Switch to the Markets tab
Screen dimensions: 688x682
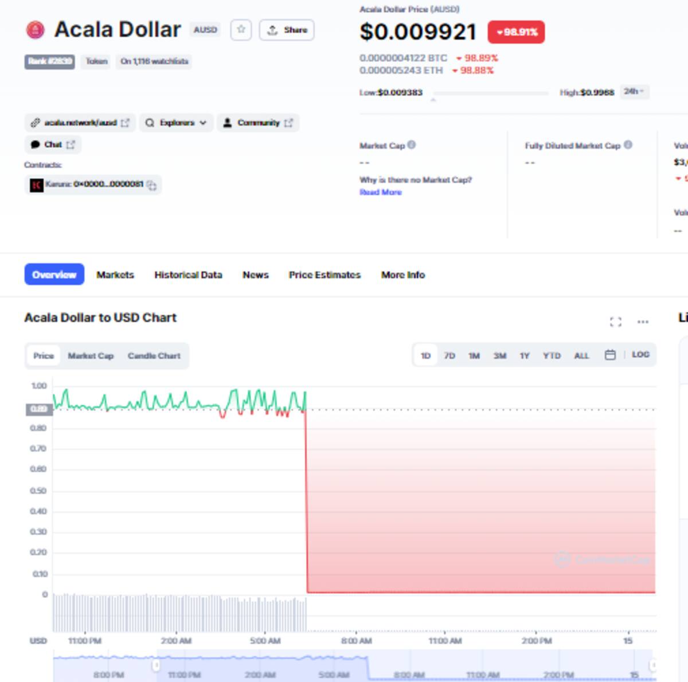pos(115,275)
